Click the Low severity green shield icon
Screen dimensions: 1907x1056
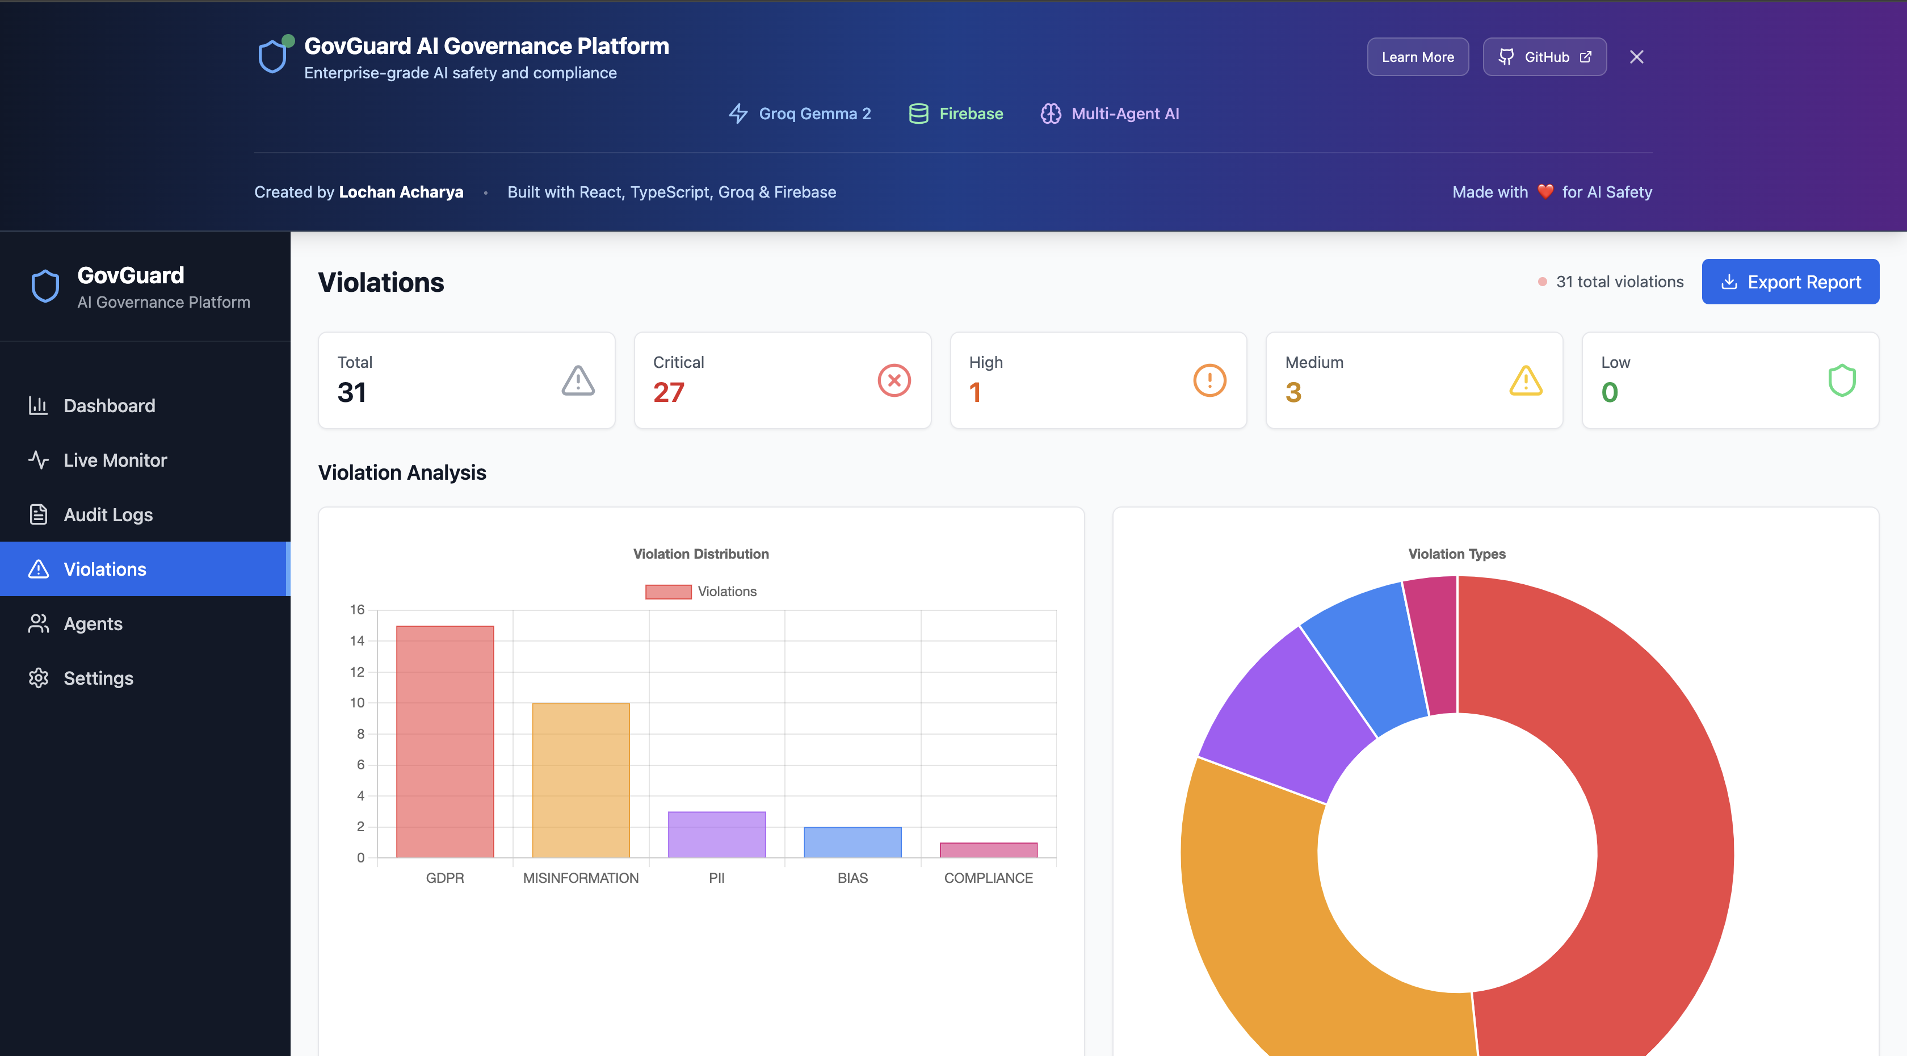(x=1842, y=380)
